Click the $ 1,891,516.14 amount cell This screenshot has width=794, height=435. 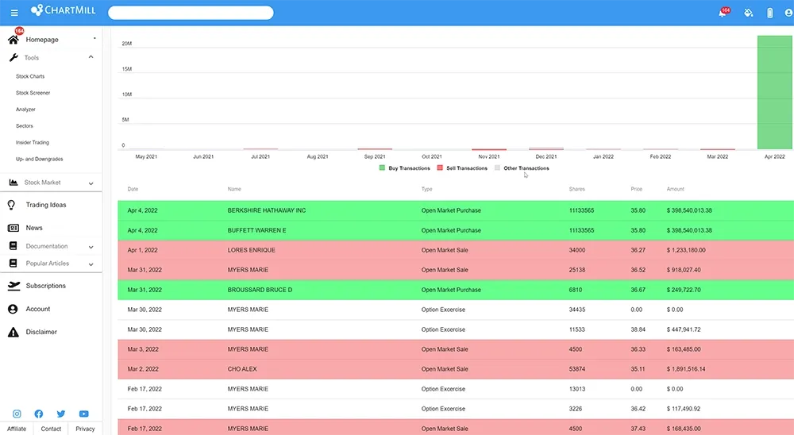pyautogui.click(x=686, y=369)
